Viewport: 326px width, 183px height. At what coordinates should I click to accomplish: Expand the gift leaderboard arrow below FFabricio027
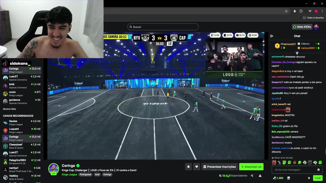[x=297, y=53]
